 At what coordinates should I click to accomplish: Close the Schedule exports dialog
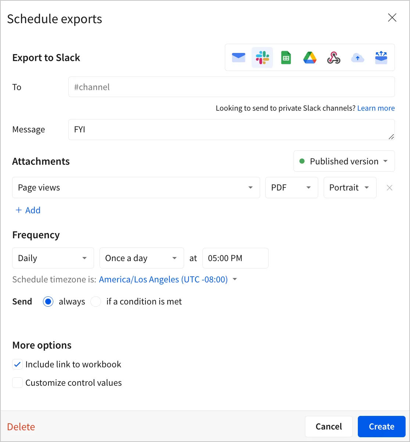pos(392,18)
